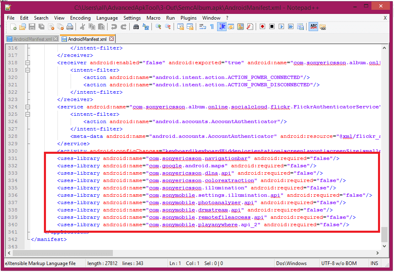Open the Settings menu
This screenshot has height=272, width=394.
[x=132, y=18]
